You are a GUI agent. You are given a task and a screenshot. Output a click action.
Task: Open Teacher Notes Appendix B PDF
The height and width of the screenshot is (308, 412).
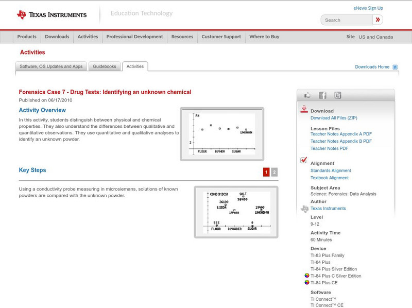pos(341,141)
